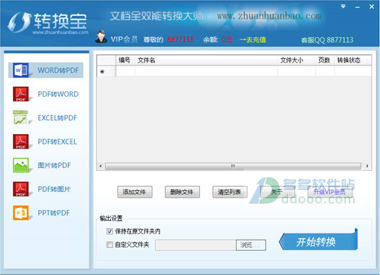Click the username 8877118 text
380x275 pixels.
pyautogui.click(x=181, y=39)
